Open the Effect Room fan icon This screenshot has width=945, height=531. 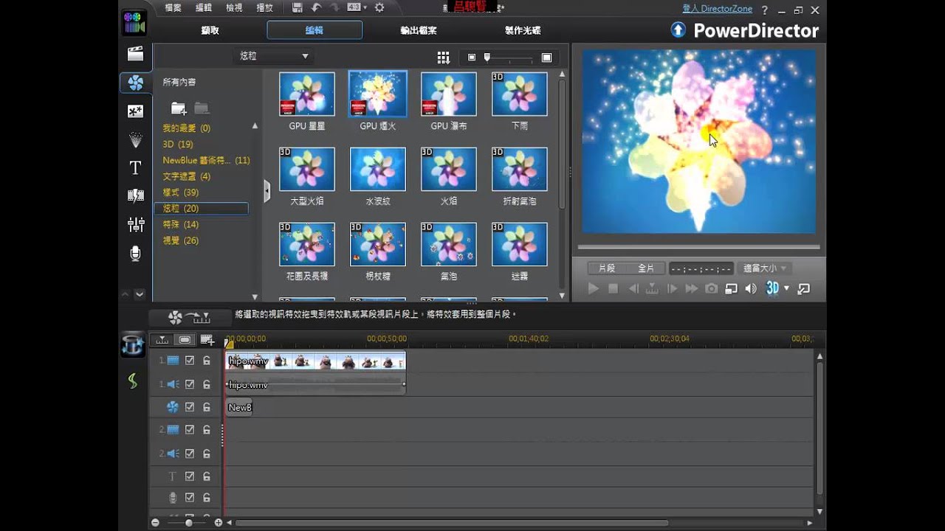click(x=135, y=83)
